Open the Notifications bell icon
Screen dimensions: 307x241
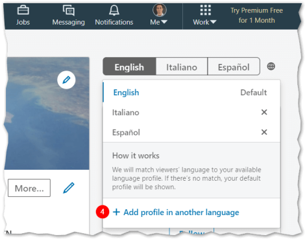(114, 10)
